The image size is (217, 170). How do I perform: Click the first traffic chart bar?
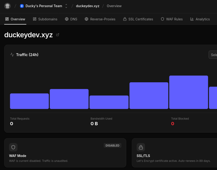(x=29, y=101)
